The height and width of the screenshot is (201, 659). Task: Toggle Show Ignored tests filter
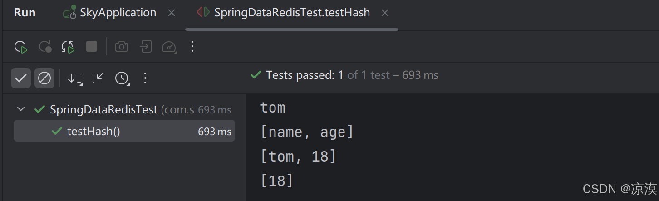click(x=44, y=78)
